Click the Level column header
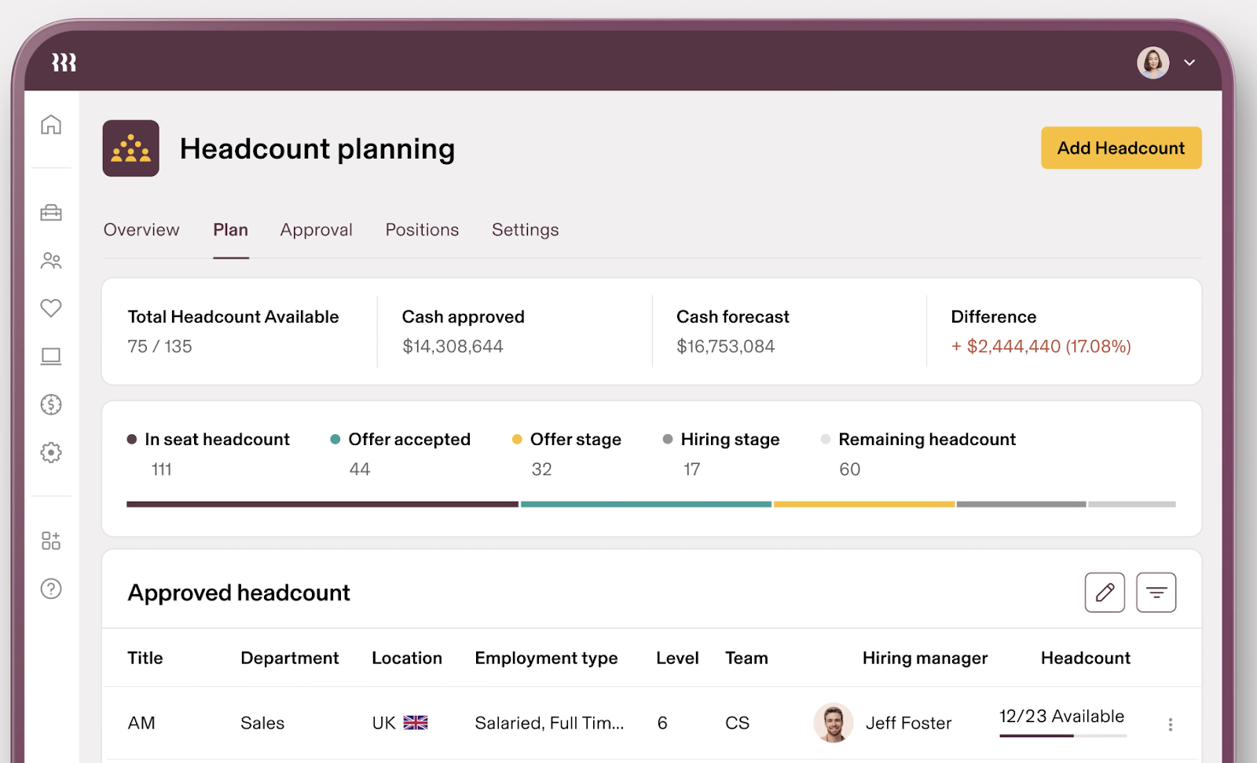Screen dimensions: 1257x763 coord(677,658)
